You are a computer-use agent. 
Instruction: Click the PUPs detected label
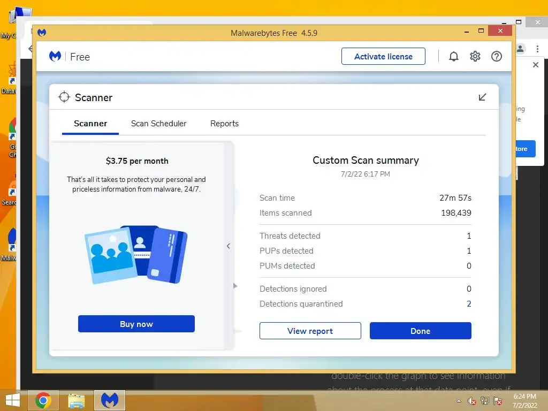click(286, 251)
